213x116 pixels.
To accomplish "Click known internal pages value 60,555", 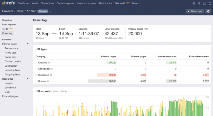I will [112, 81].
